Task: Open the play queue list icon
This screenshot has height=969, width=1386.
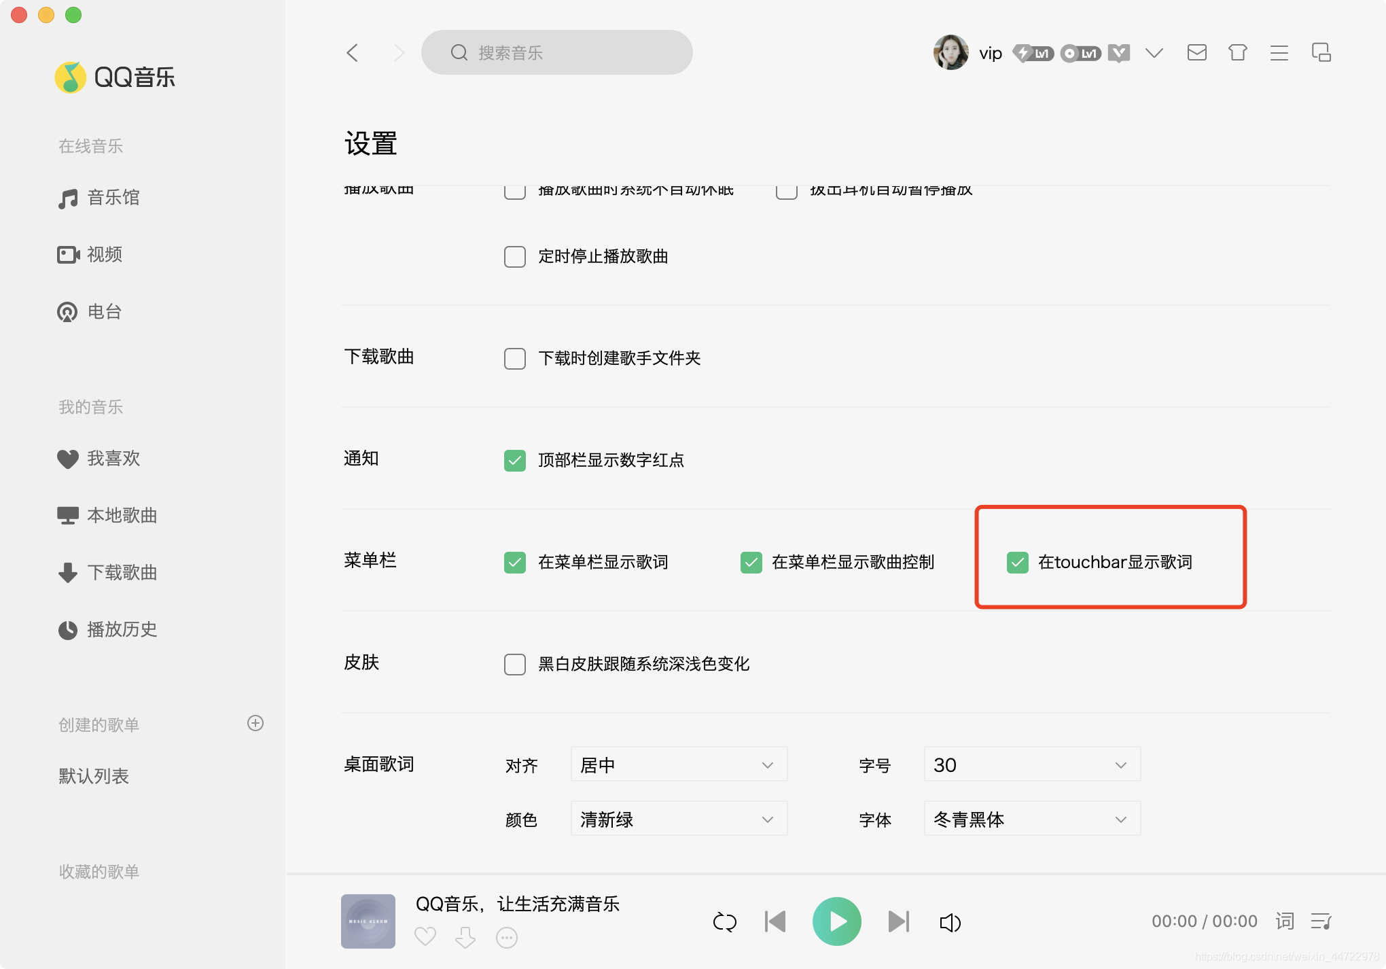Action: [x=1321, y=921]
